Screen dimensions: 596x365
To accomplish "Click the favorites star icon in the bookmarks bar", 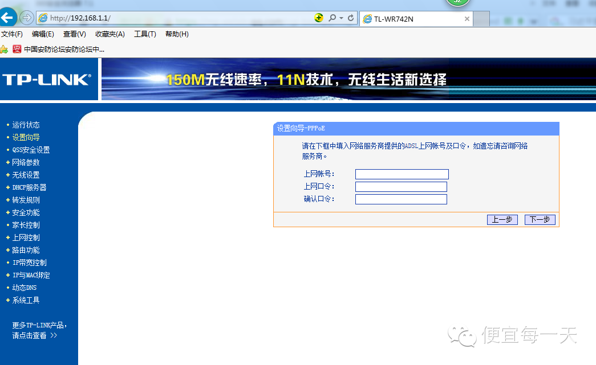I will [x=4, y=50].
